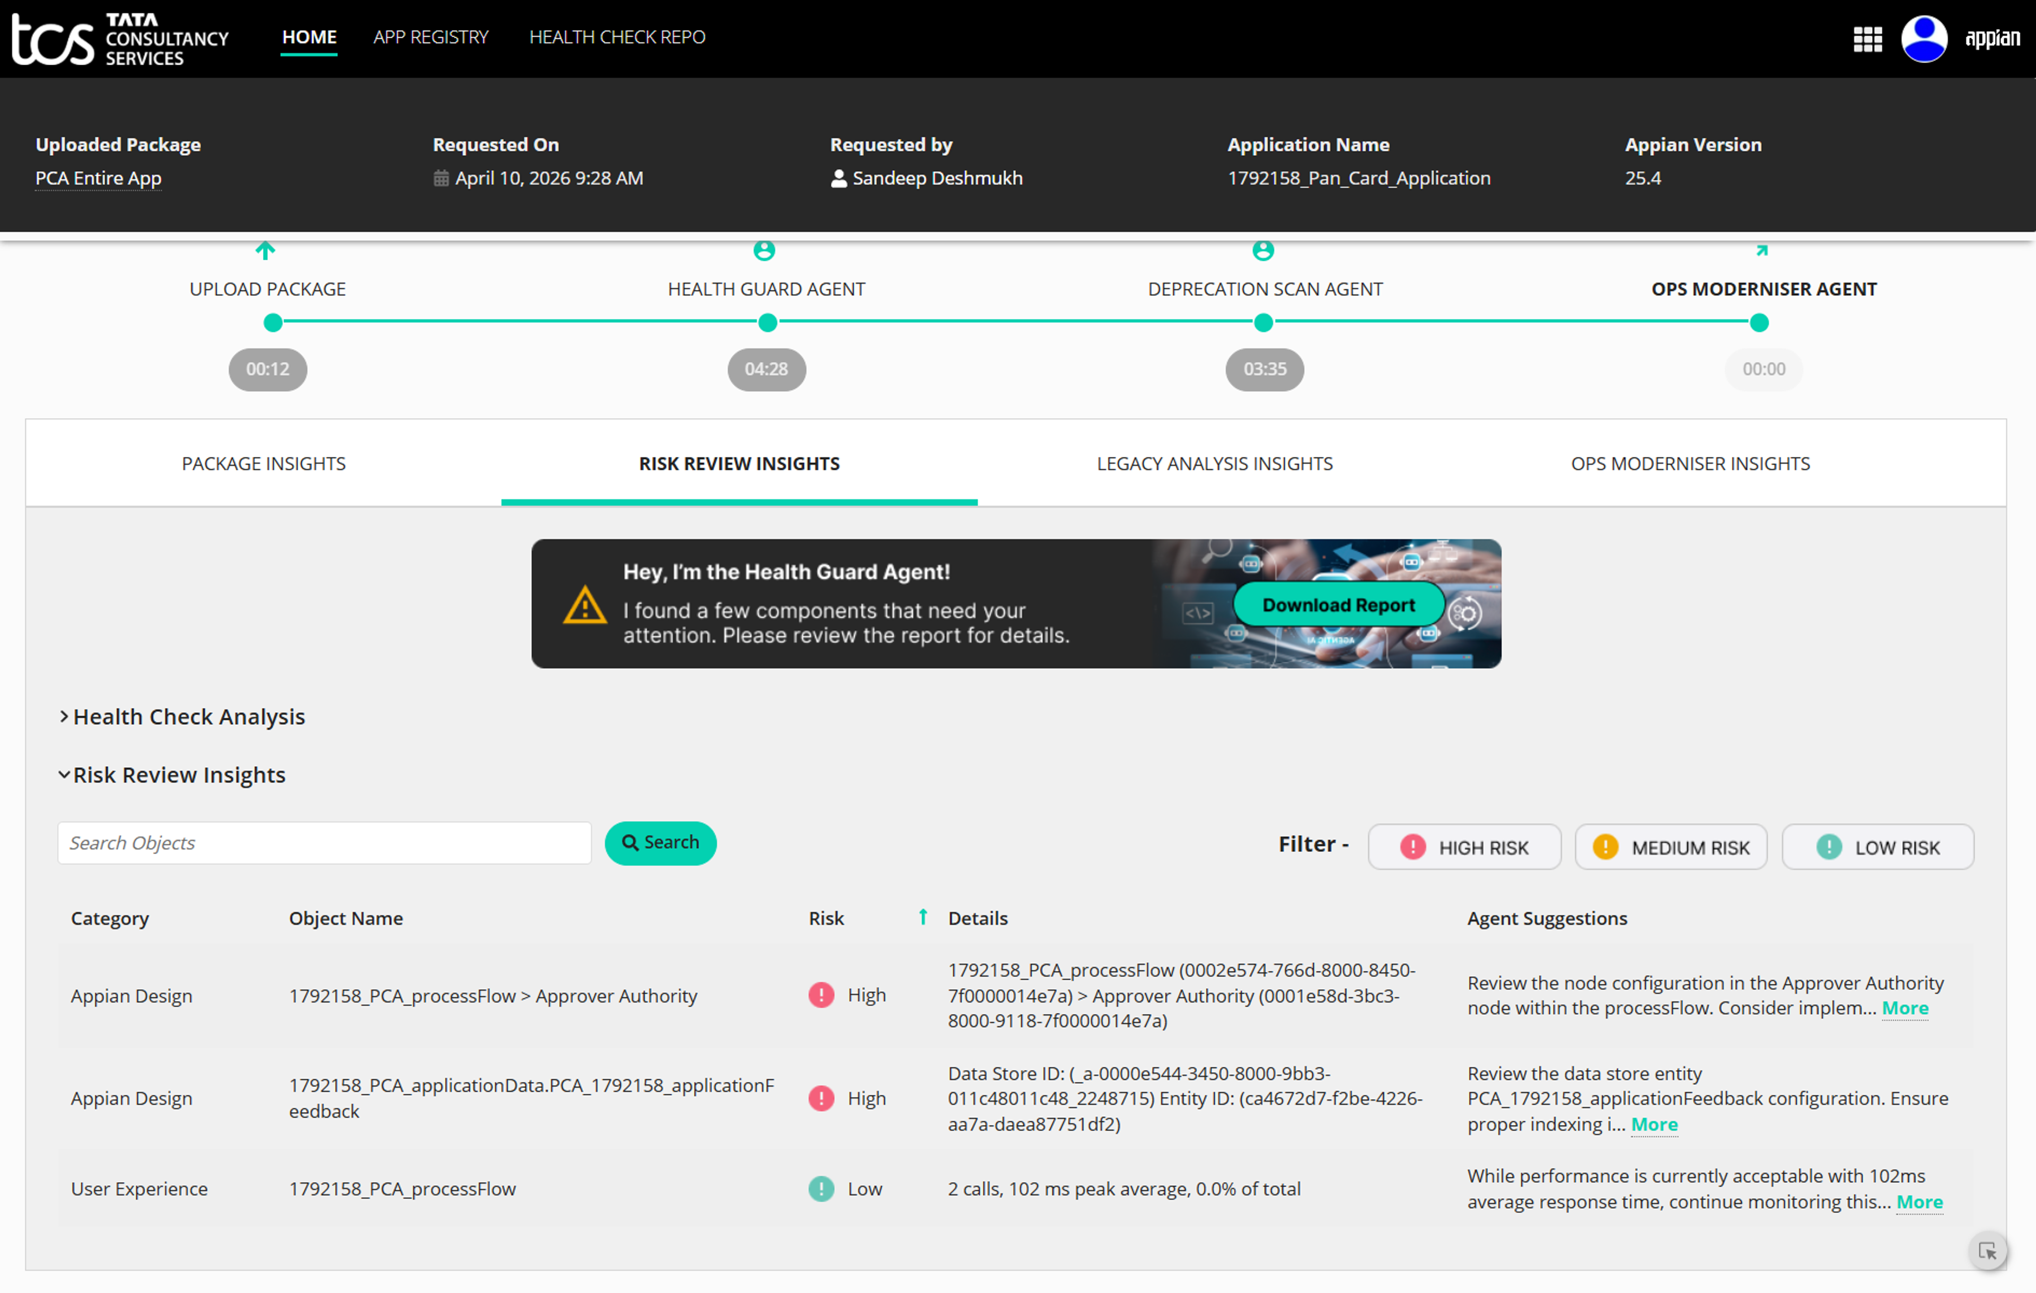Switch to the LEGACY ANALYSIS INSIGHTS tab
The image size is (2036, 1293).
[x=1215, y=463]
